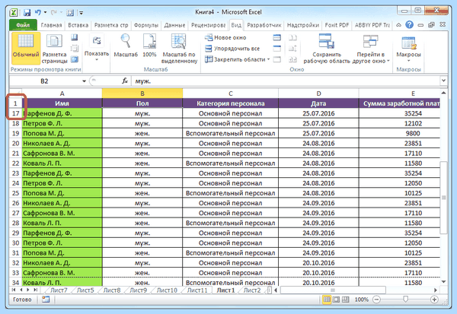Switch to the Developer (Разработчик) tab
This screenshot has height=314, width=457.
(264, 25)
